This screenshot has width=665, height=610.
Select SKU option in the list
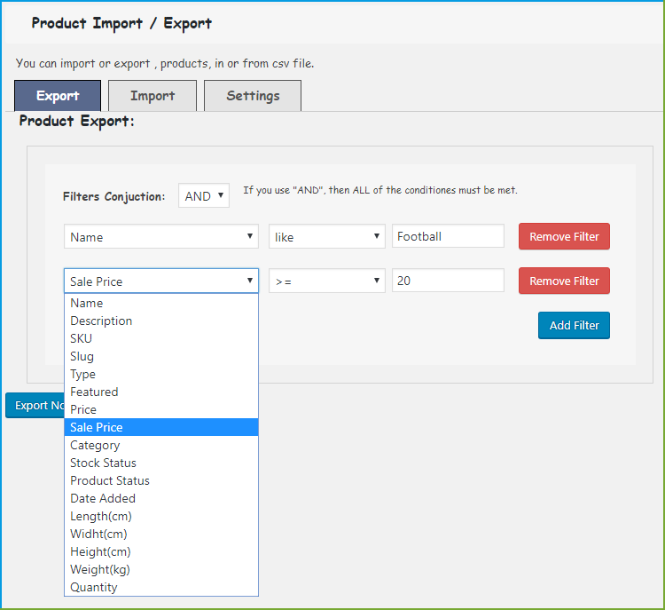pyautogui.click(x=82, y=338)
